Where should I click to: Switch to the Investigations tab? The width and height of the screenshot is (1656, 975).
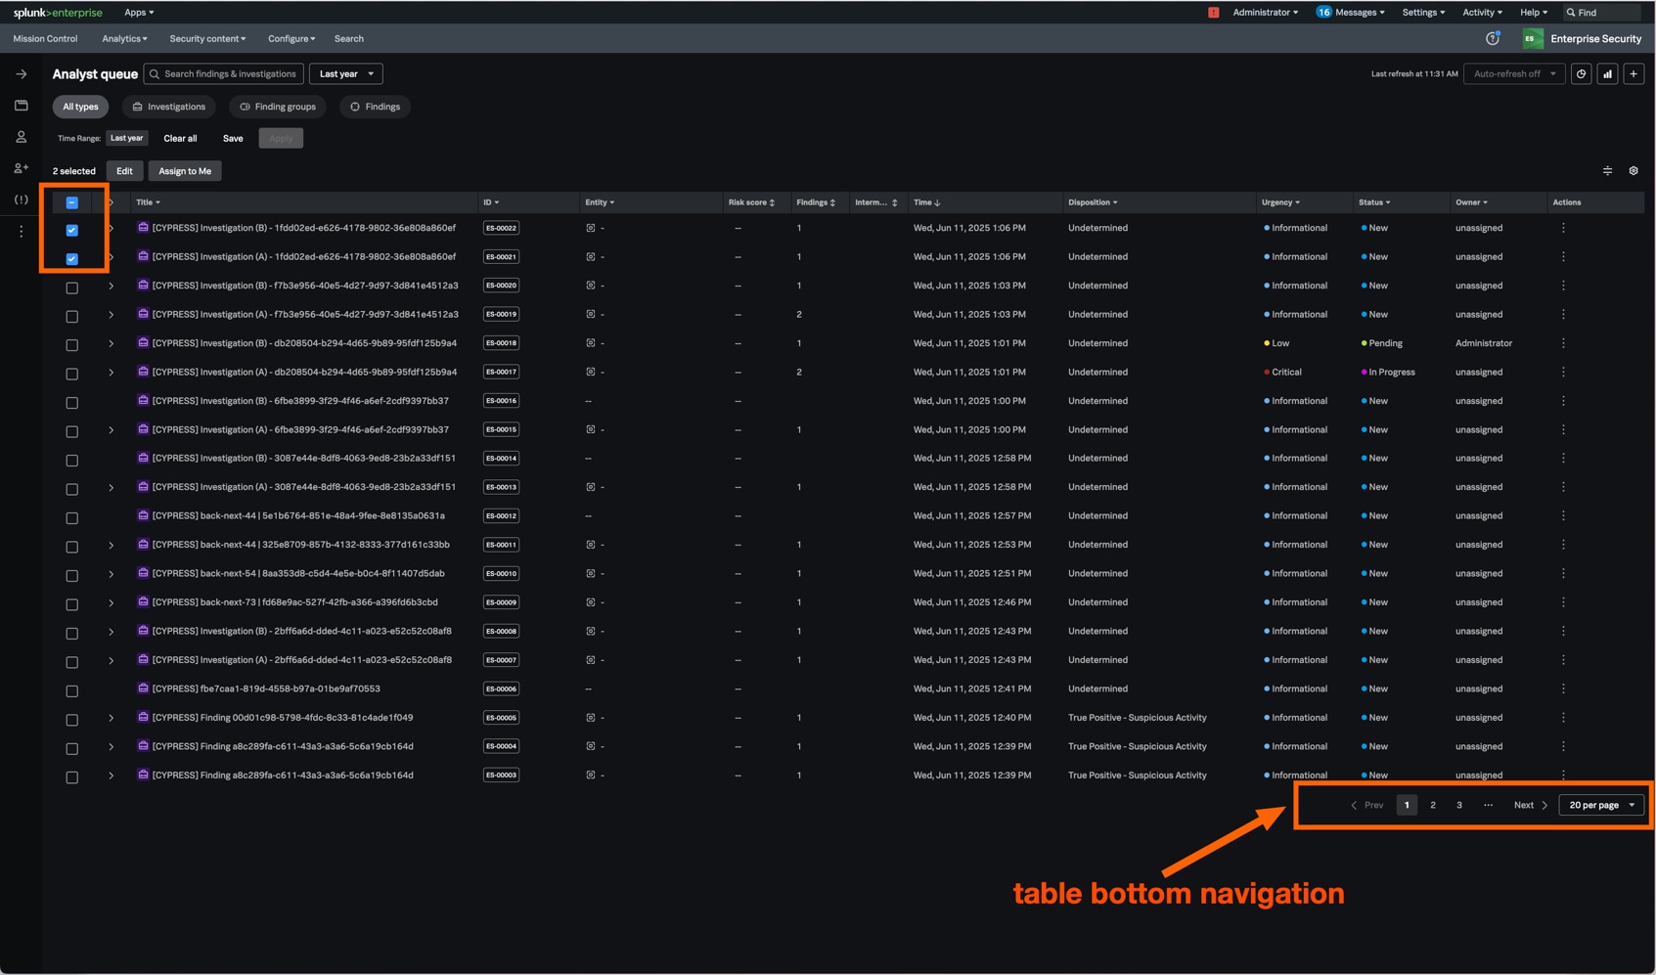click(x=168, y=107)
